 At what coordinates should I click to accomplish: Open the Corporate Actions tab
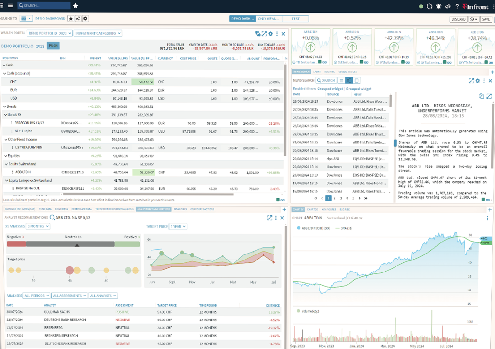(x=202, y=209)
